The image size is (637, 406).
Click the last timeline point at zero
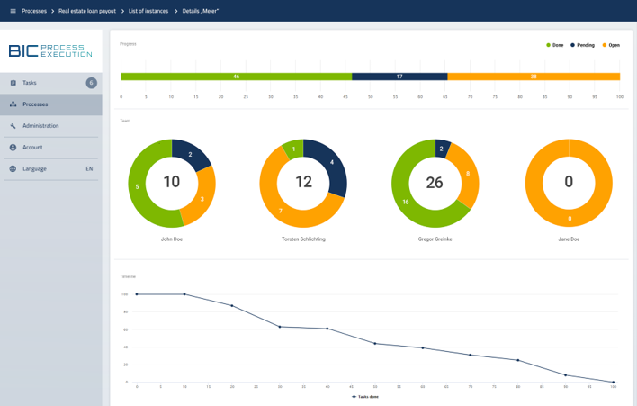point(613,382)
